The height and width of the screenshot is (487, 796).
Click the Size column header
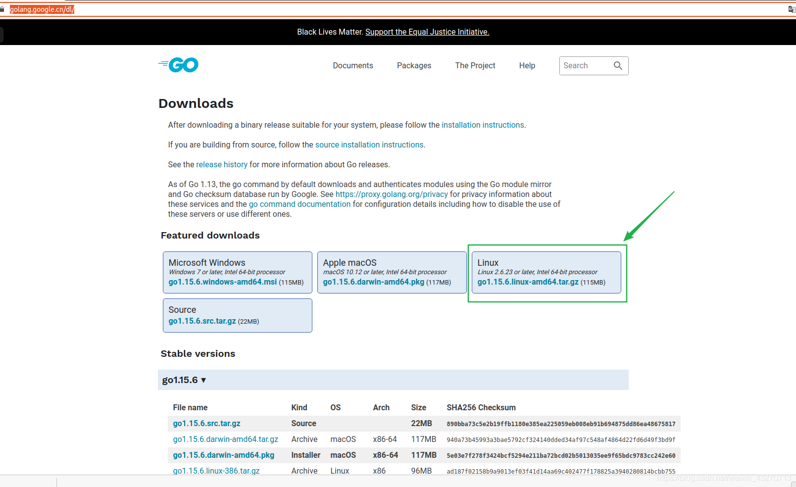(418, 407)
